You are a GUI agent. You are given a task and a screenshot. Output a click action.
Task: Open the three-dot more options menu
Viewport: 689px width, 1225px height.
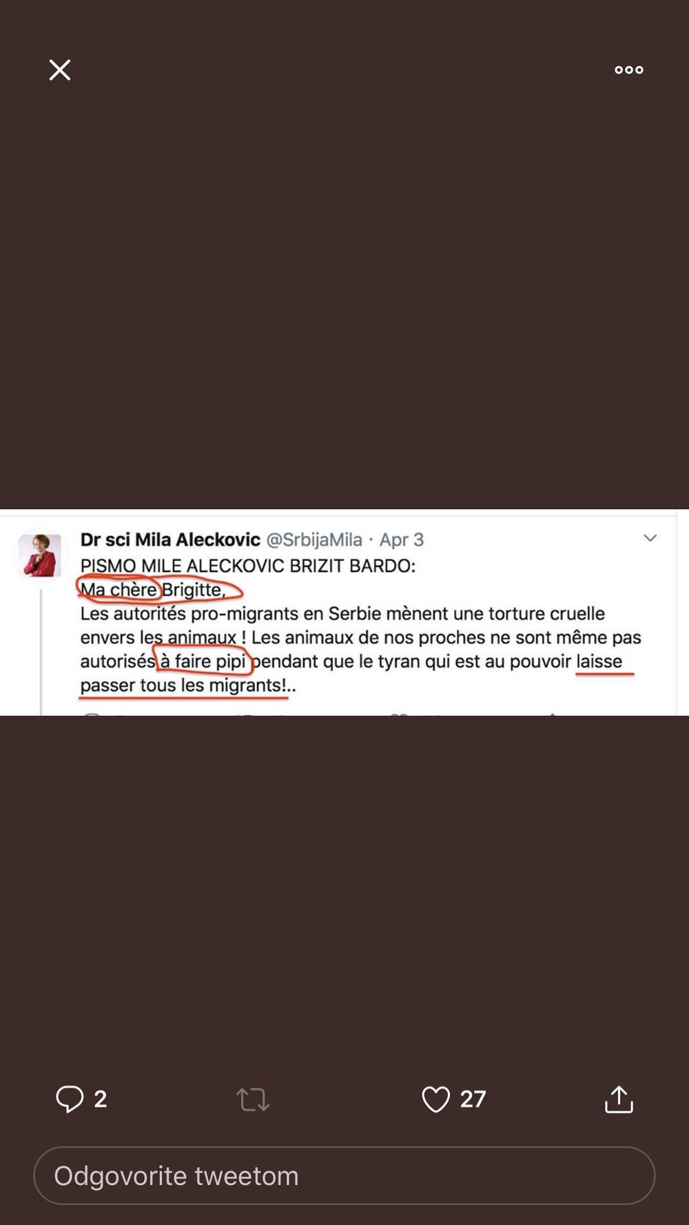click(x=628, y=70)
